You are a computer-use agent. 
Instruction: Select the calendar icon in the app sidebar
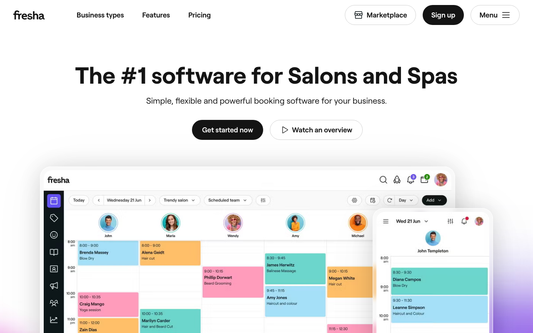[x=54, y=201]
